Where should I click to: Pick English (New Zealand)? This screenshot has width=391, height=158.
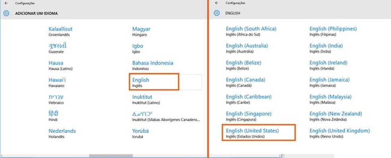336,116
